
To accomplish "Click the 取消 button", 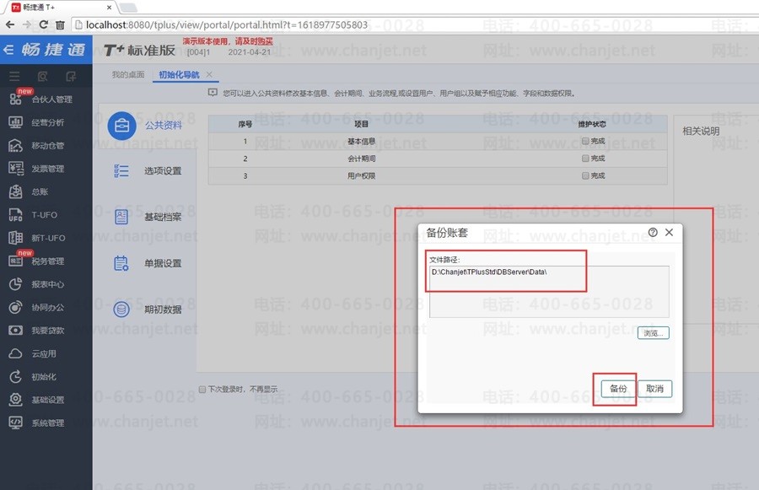I will (655, 389).
